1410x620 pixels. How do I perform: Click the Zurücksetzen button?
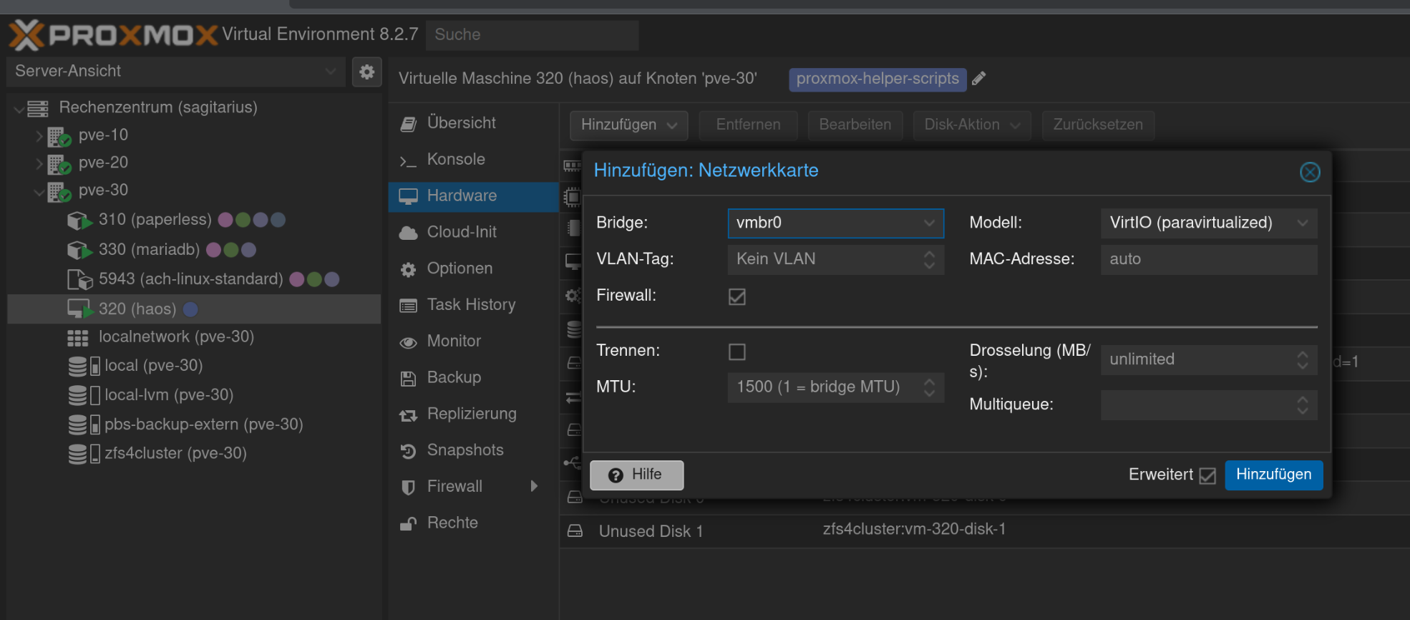(x=1098, y=125)
